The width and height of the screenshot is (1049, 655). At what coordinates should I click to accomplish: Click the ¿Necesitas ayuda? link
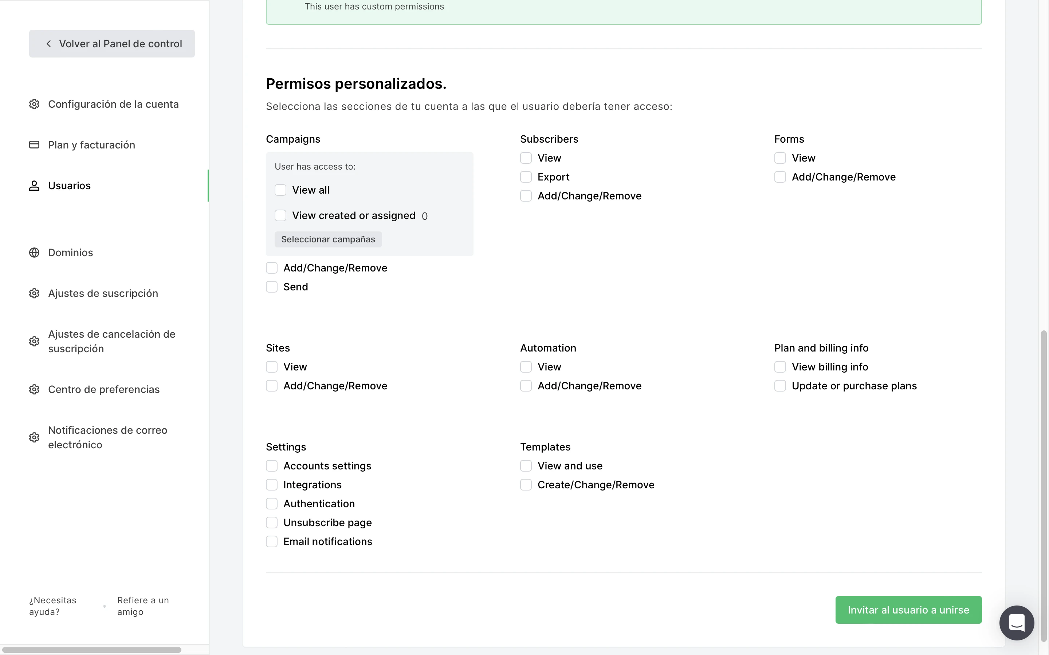(x=52, y=606)
